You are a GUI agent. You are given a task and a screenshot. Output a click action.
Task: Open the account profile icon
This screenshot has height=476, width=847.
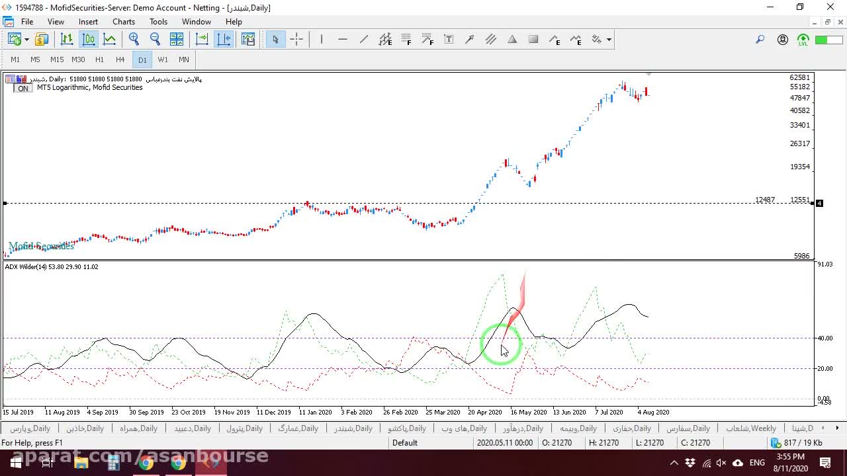click(x=783, y=40)
